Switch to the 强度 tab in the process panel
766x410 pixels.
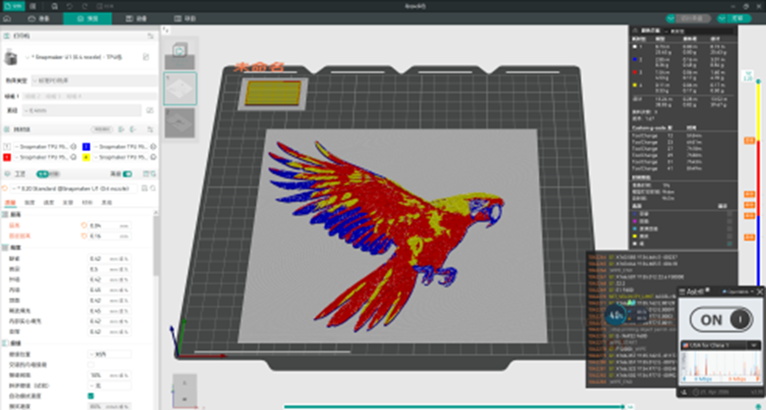point(29,203)
